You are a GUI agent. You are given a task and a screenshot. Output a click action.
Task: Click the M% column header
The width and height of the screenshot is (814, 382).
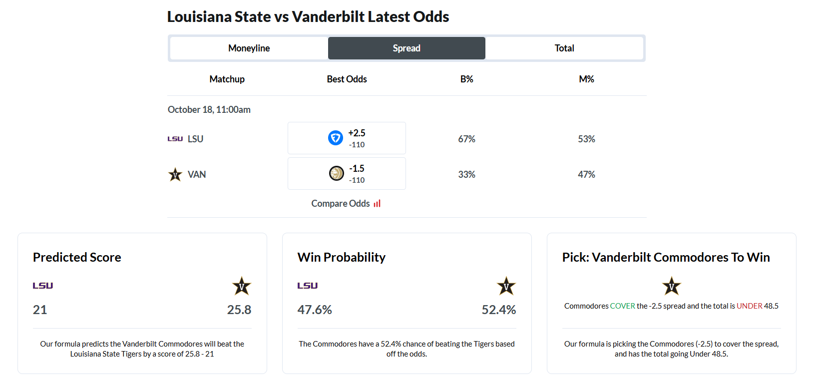pos(586,79)
